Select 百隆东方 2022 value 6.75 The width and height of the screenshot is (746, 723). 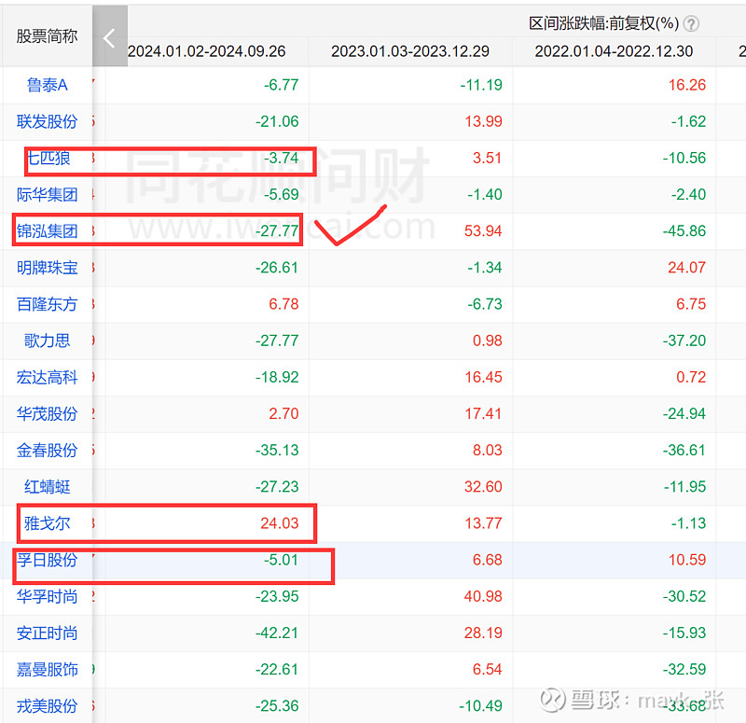691,304
